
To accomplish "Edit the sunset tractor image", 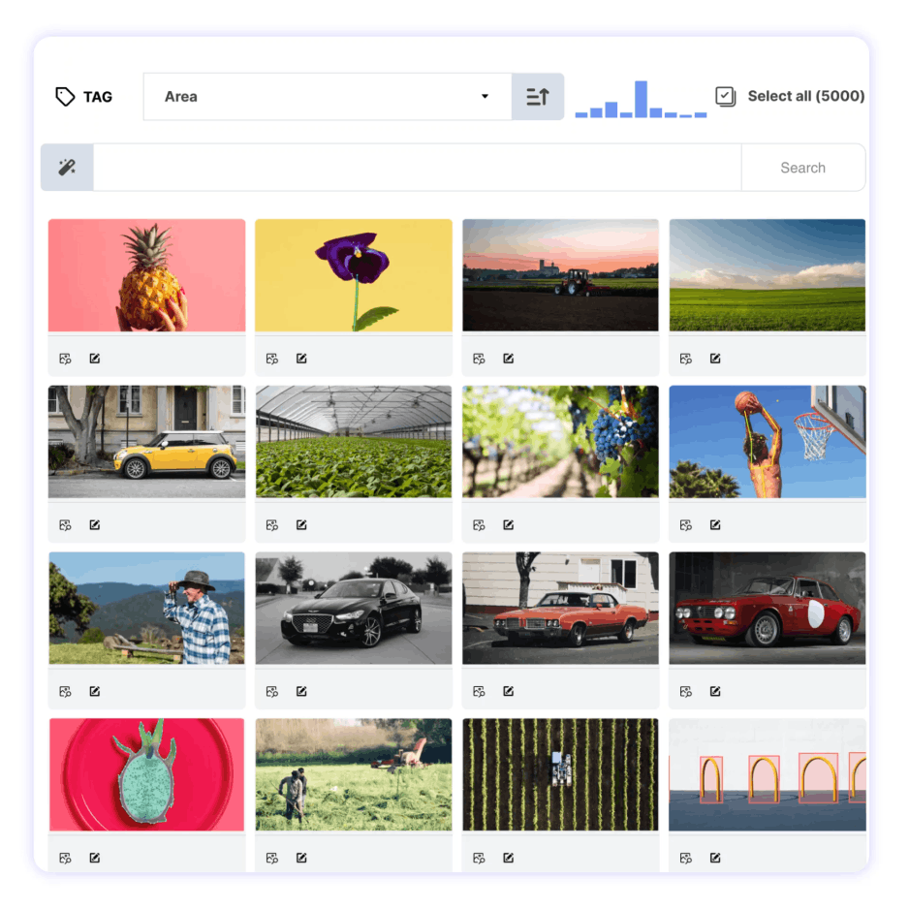I will pyautogui.click(x=509, y=359).
